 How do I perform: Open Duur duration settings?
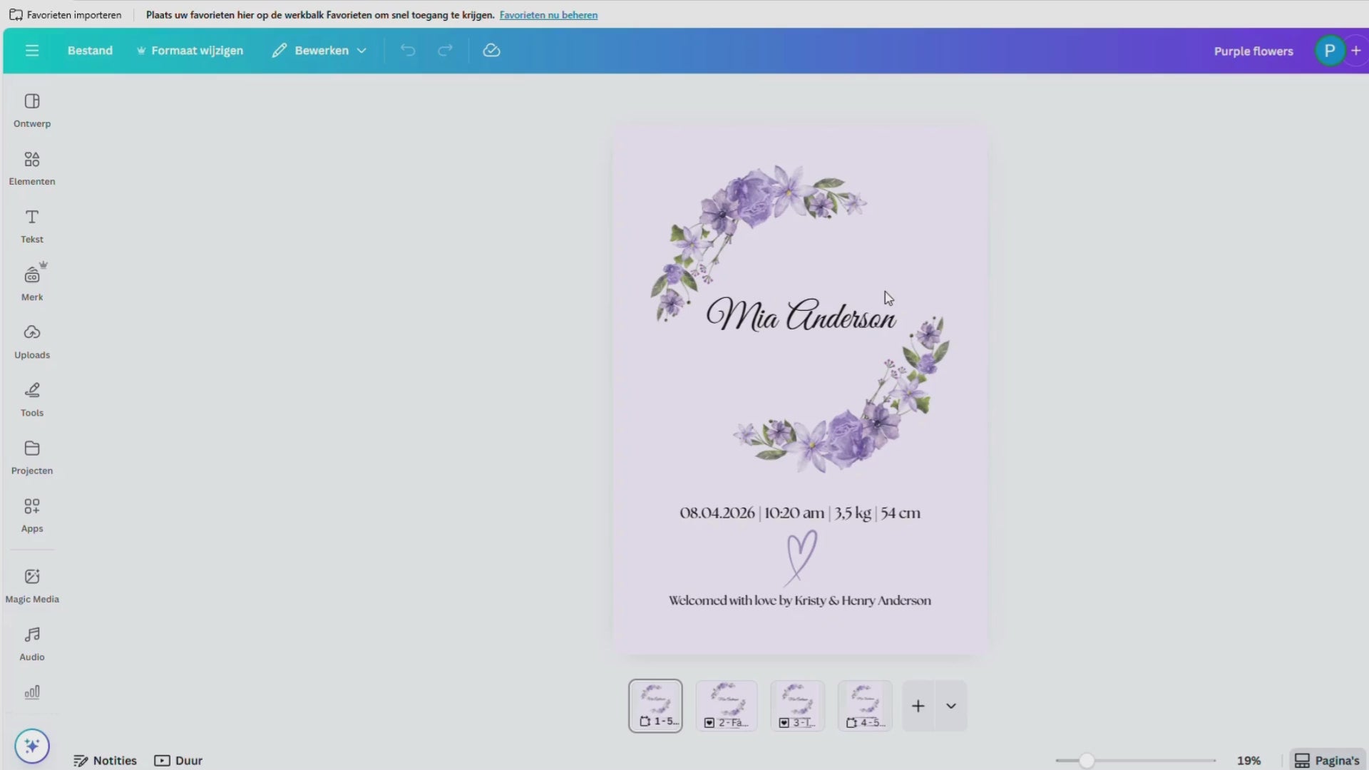pos(179,761)
